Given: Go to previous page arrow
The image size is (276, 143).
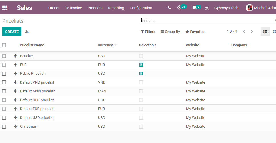Looking at the screenshot, I should coord(244,32).
